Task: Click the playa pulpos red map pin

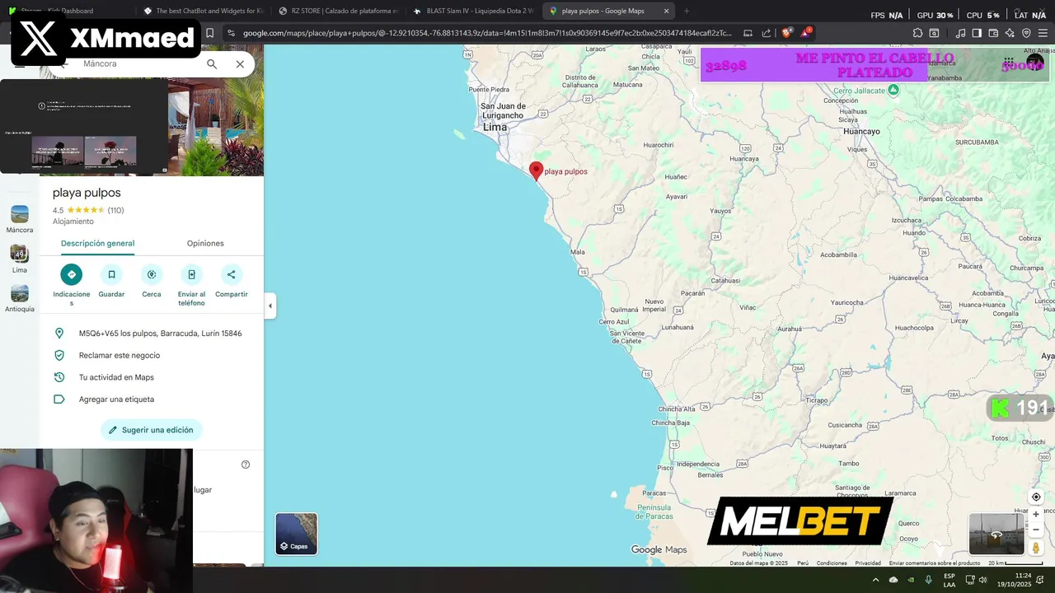Action: click(536, 170)
